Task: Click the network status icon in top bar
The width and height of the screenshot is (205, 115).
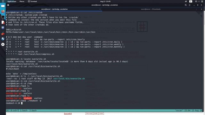Action: 186,1
